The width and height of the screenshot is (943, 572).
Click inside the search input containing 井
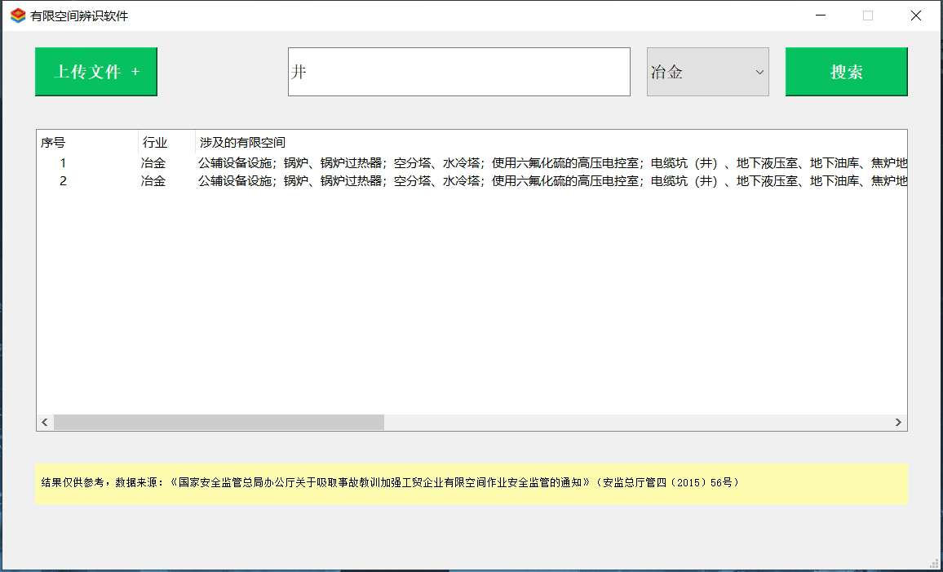[457, 72]
